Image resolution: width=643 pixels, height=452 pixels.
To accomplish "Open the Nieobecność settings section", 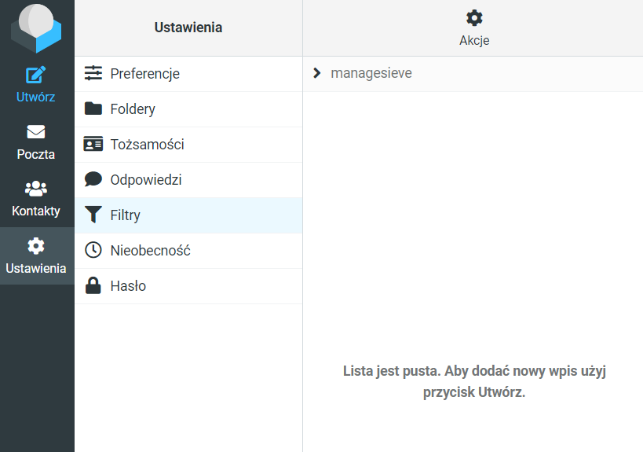I will 188,251.
